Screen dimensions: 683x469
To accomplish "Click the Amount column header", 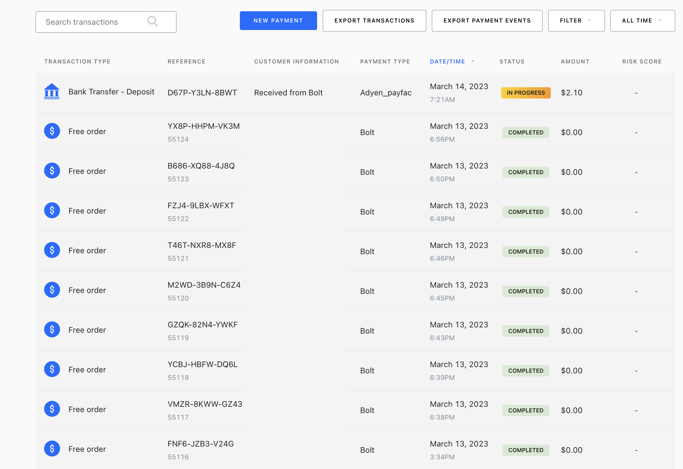I will [575, 62].
